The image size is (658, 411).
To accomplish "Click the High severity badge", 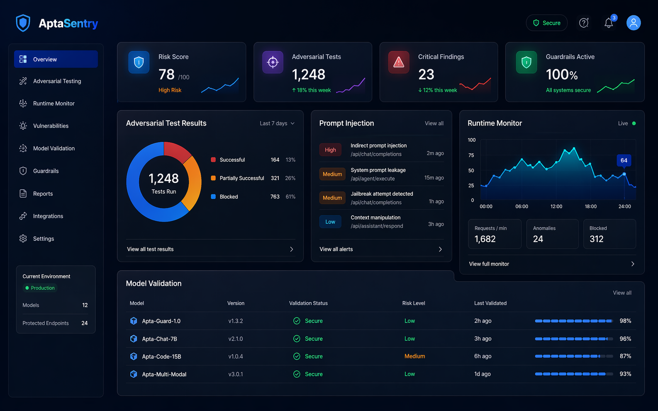I will coord(330,150).
